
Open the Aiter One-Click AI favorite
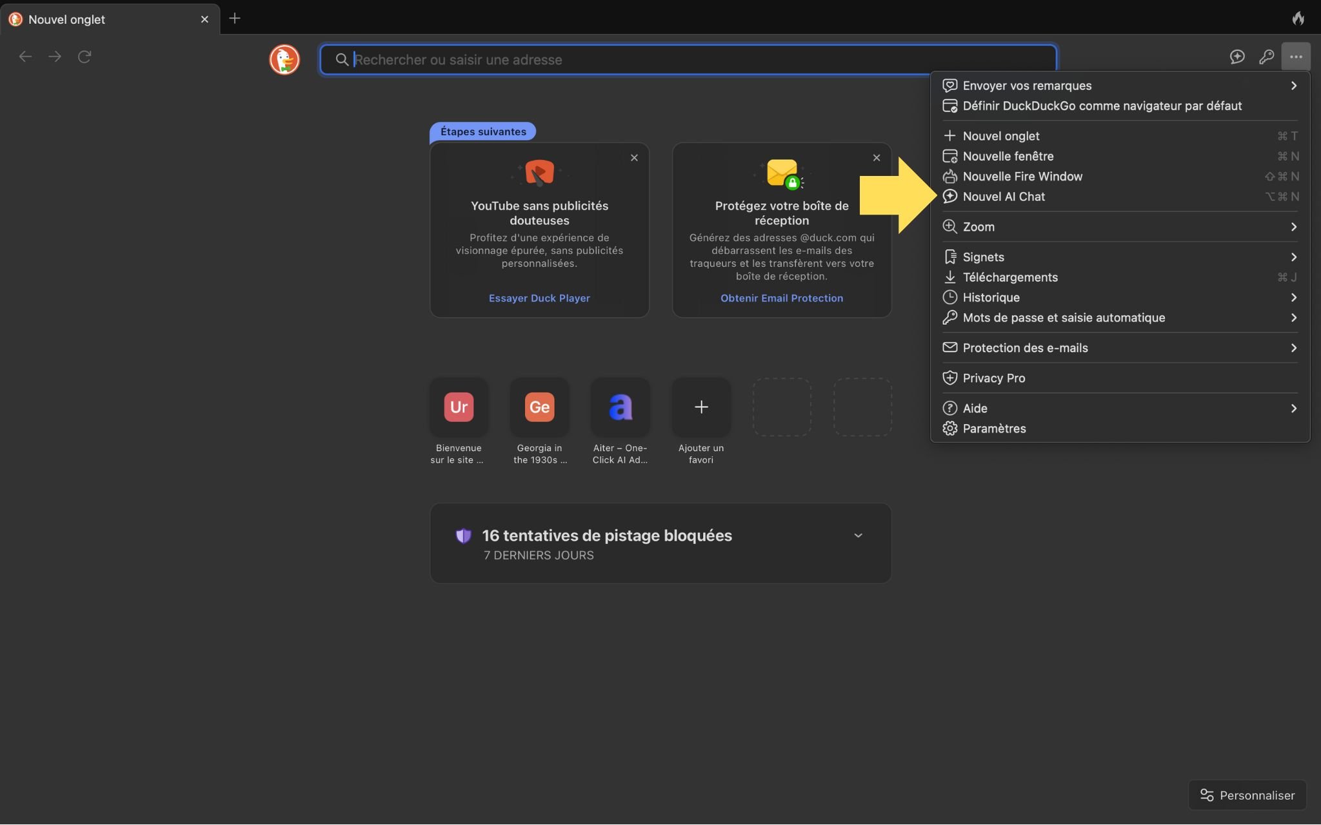click(x=621, y=407)
